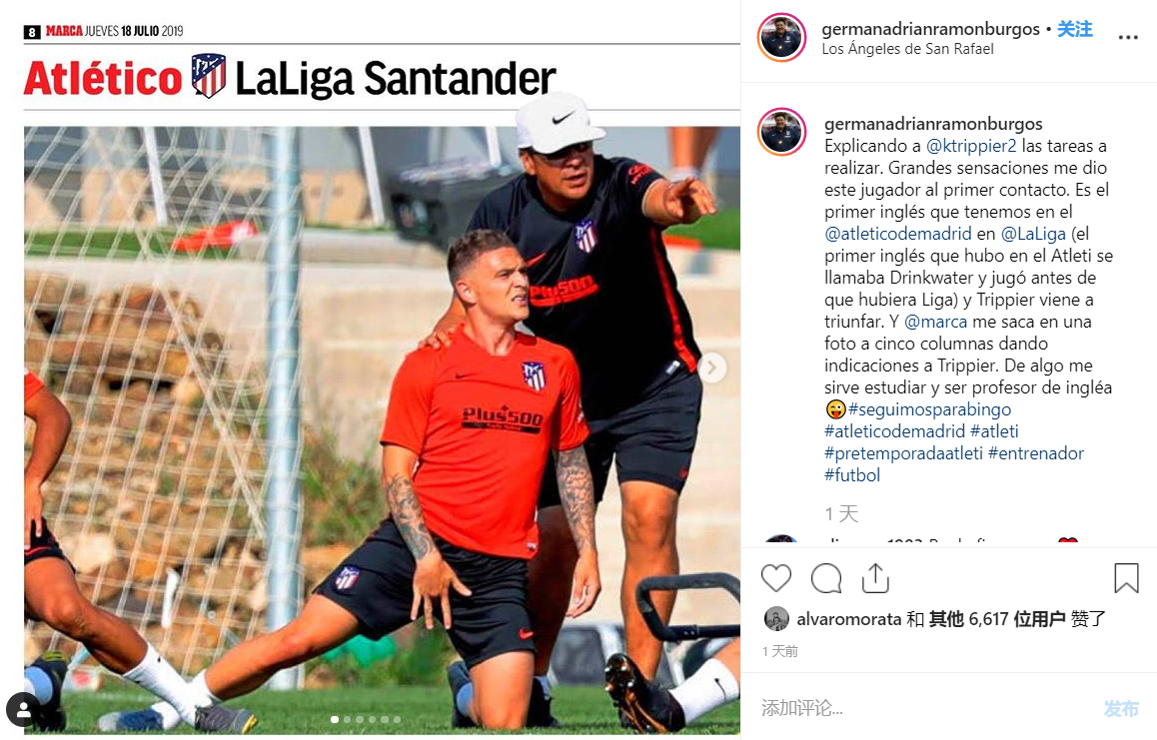
Task: Open the @ktrippier2 mention link
Action: point(971,146)
